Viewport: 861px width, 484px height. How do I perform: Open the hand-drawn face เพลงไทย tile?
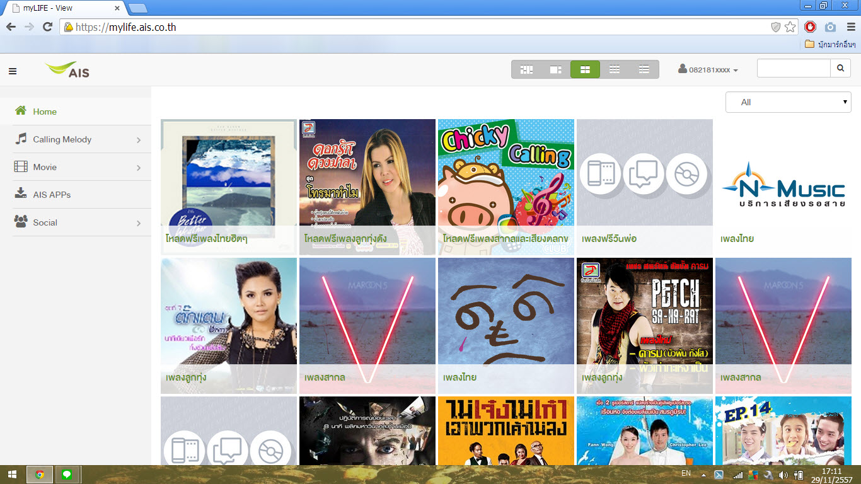pyautogui.click(x=506, y=326)
